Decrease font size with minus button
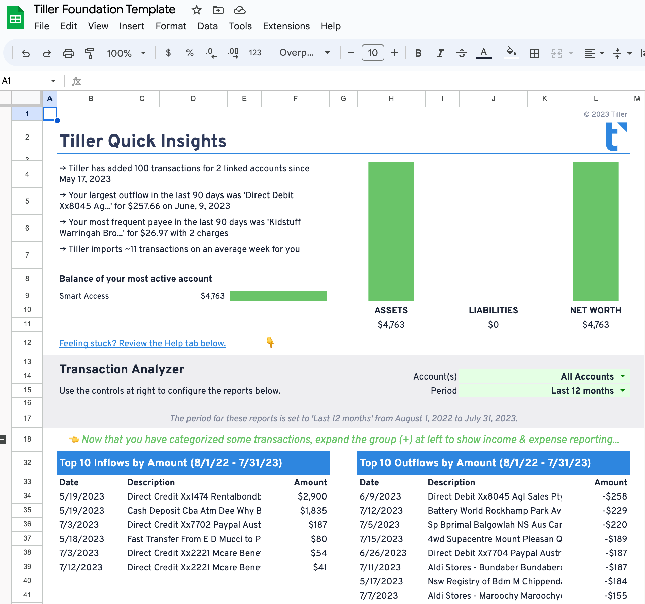The width and height of the screenshot is (645, 604). (x=351, y=53)
